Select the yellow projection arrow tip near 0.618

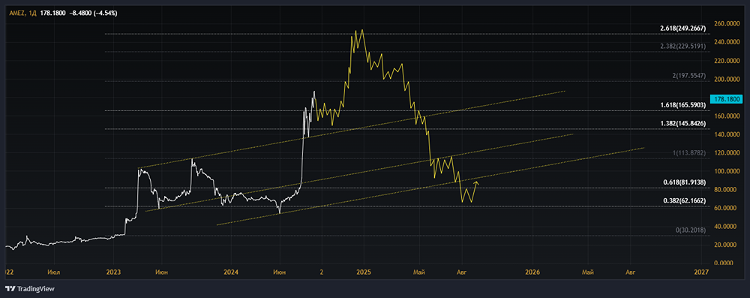(475, 182)
